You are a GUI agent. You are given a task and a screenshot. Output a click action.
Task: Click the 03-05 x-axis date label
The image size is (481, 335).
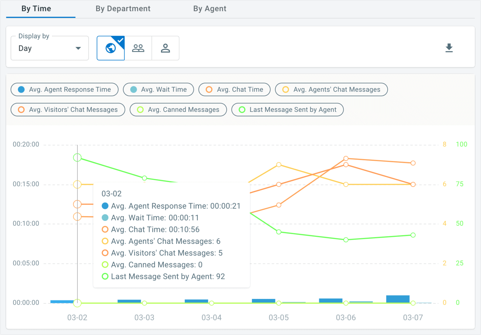pyautogui.click(x=278, y=317)
